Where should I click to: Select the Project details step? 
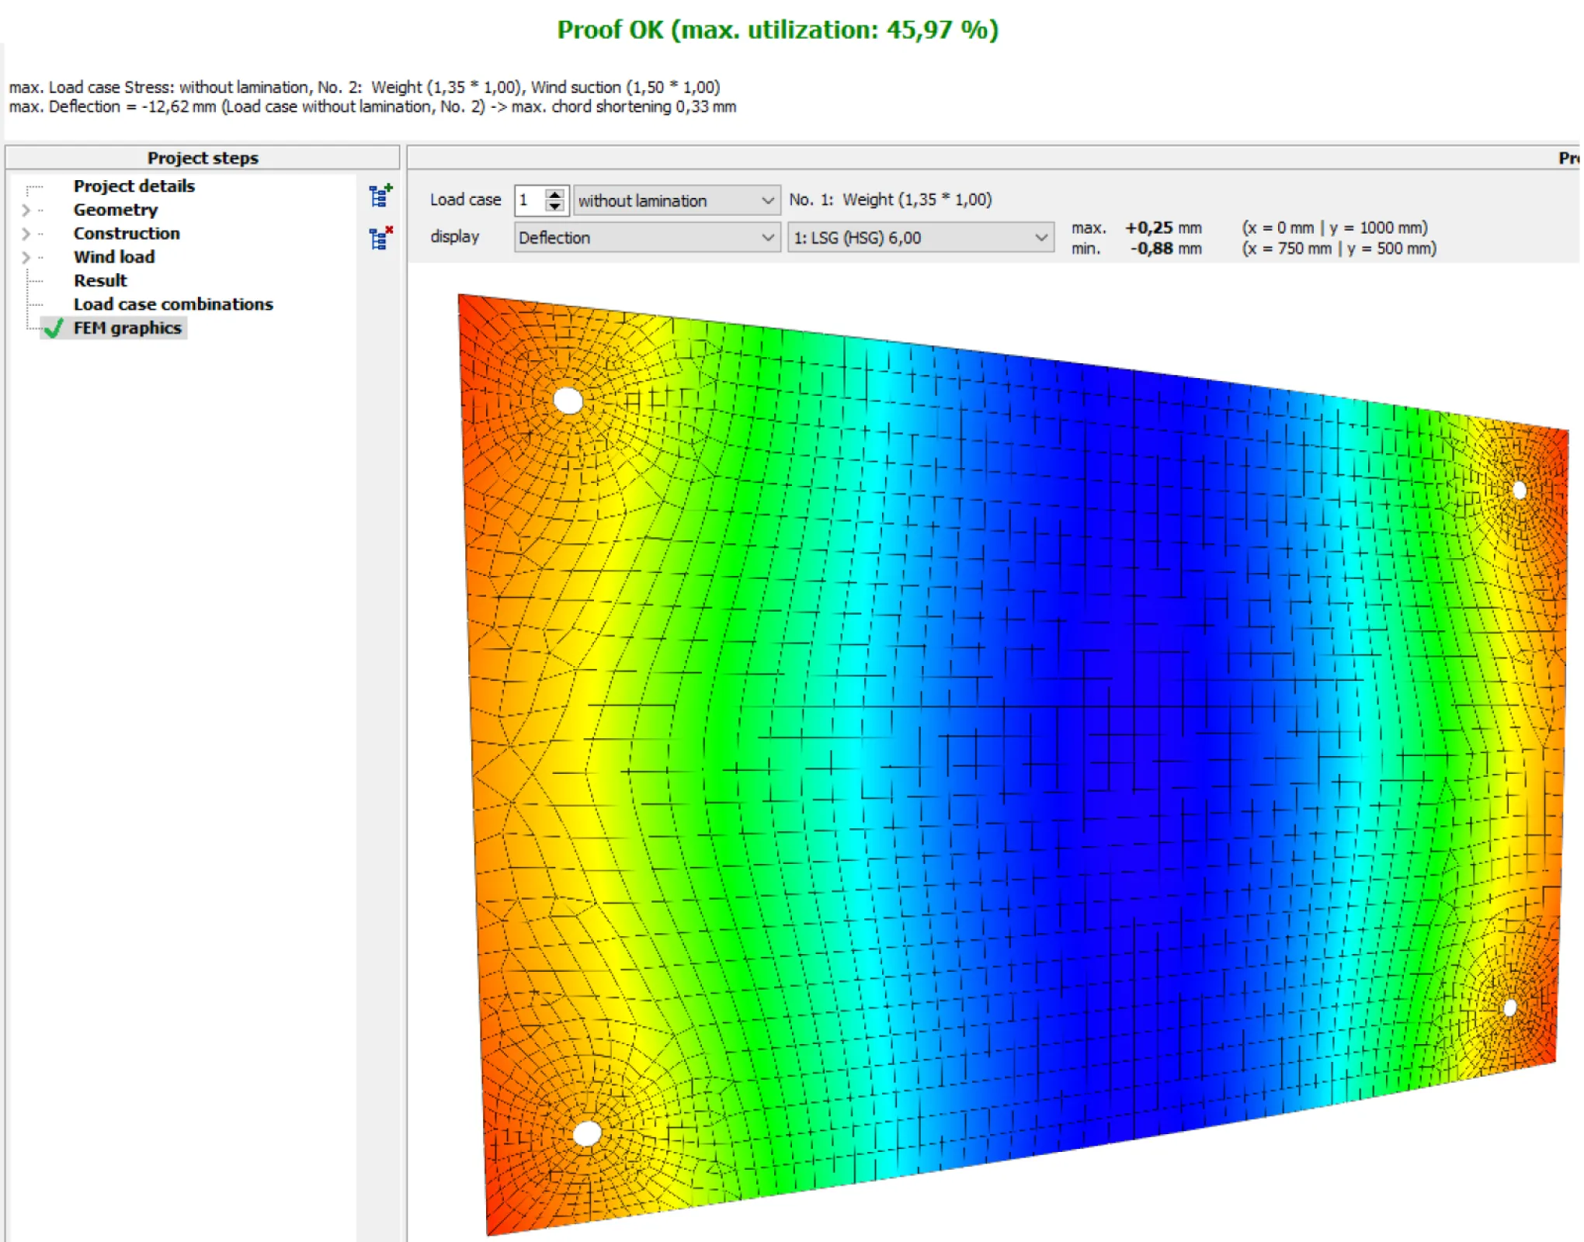pyautogui.click(x=134, y=186)
